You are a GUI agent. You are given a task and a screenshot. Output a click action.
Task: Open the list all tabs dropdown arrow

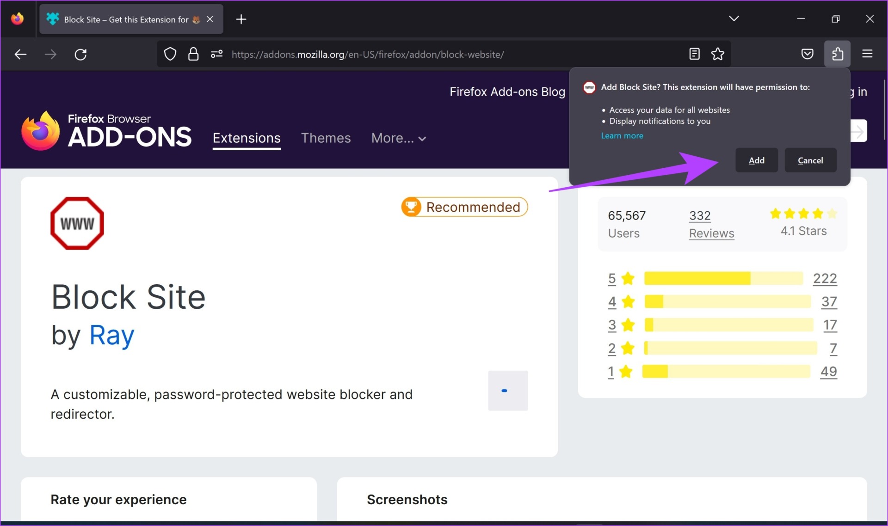(734, 18)
